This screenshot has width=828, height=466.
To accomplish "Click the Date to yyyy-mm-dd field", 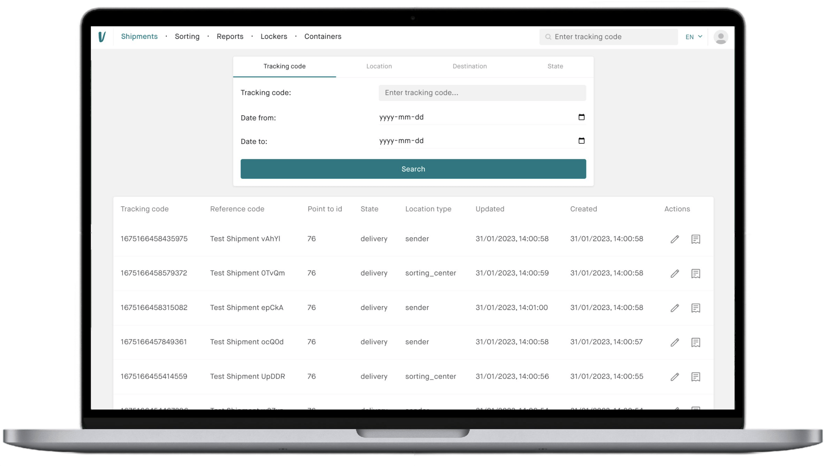I will click(482, 141).
